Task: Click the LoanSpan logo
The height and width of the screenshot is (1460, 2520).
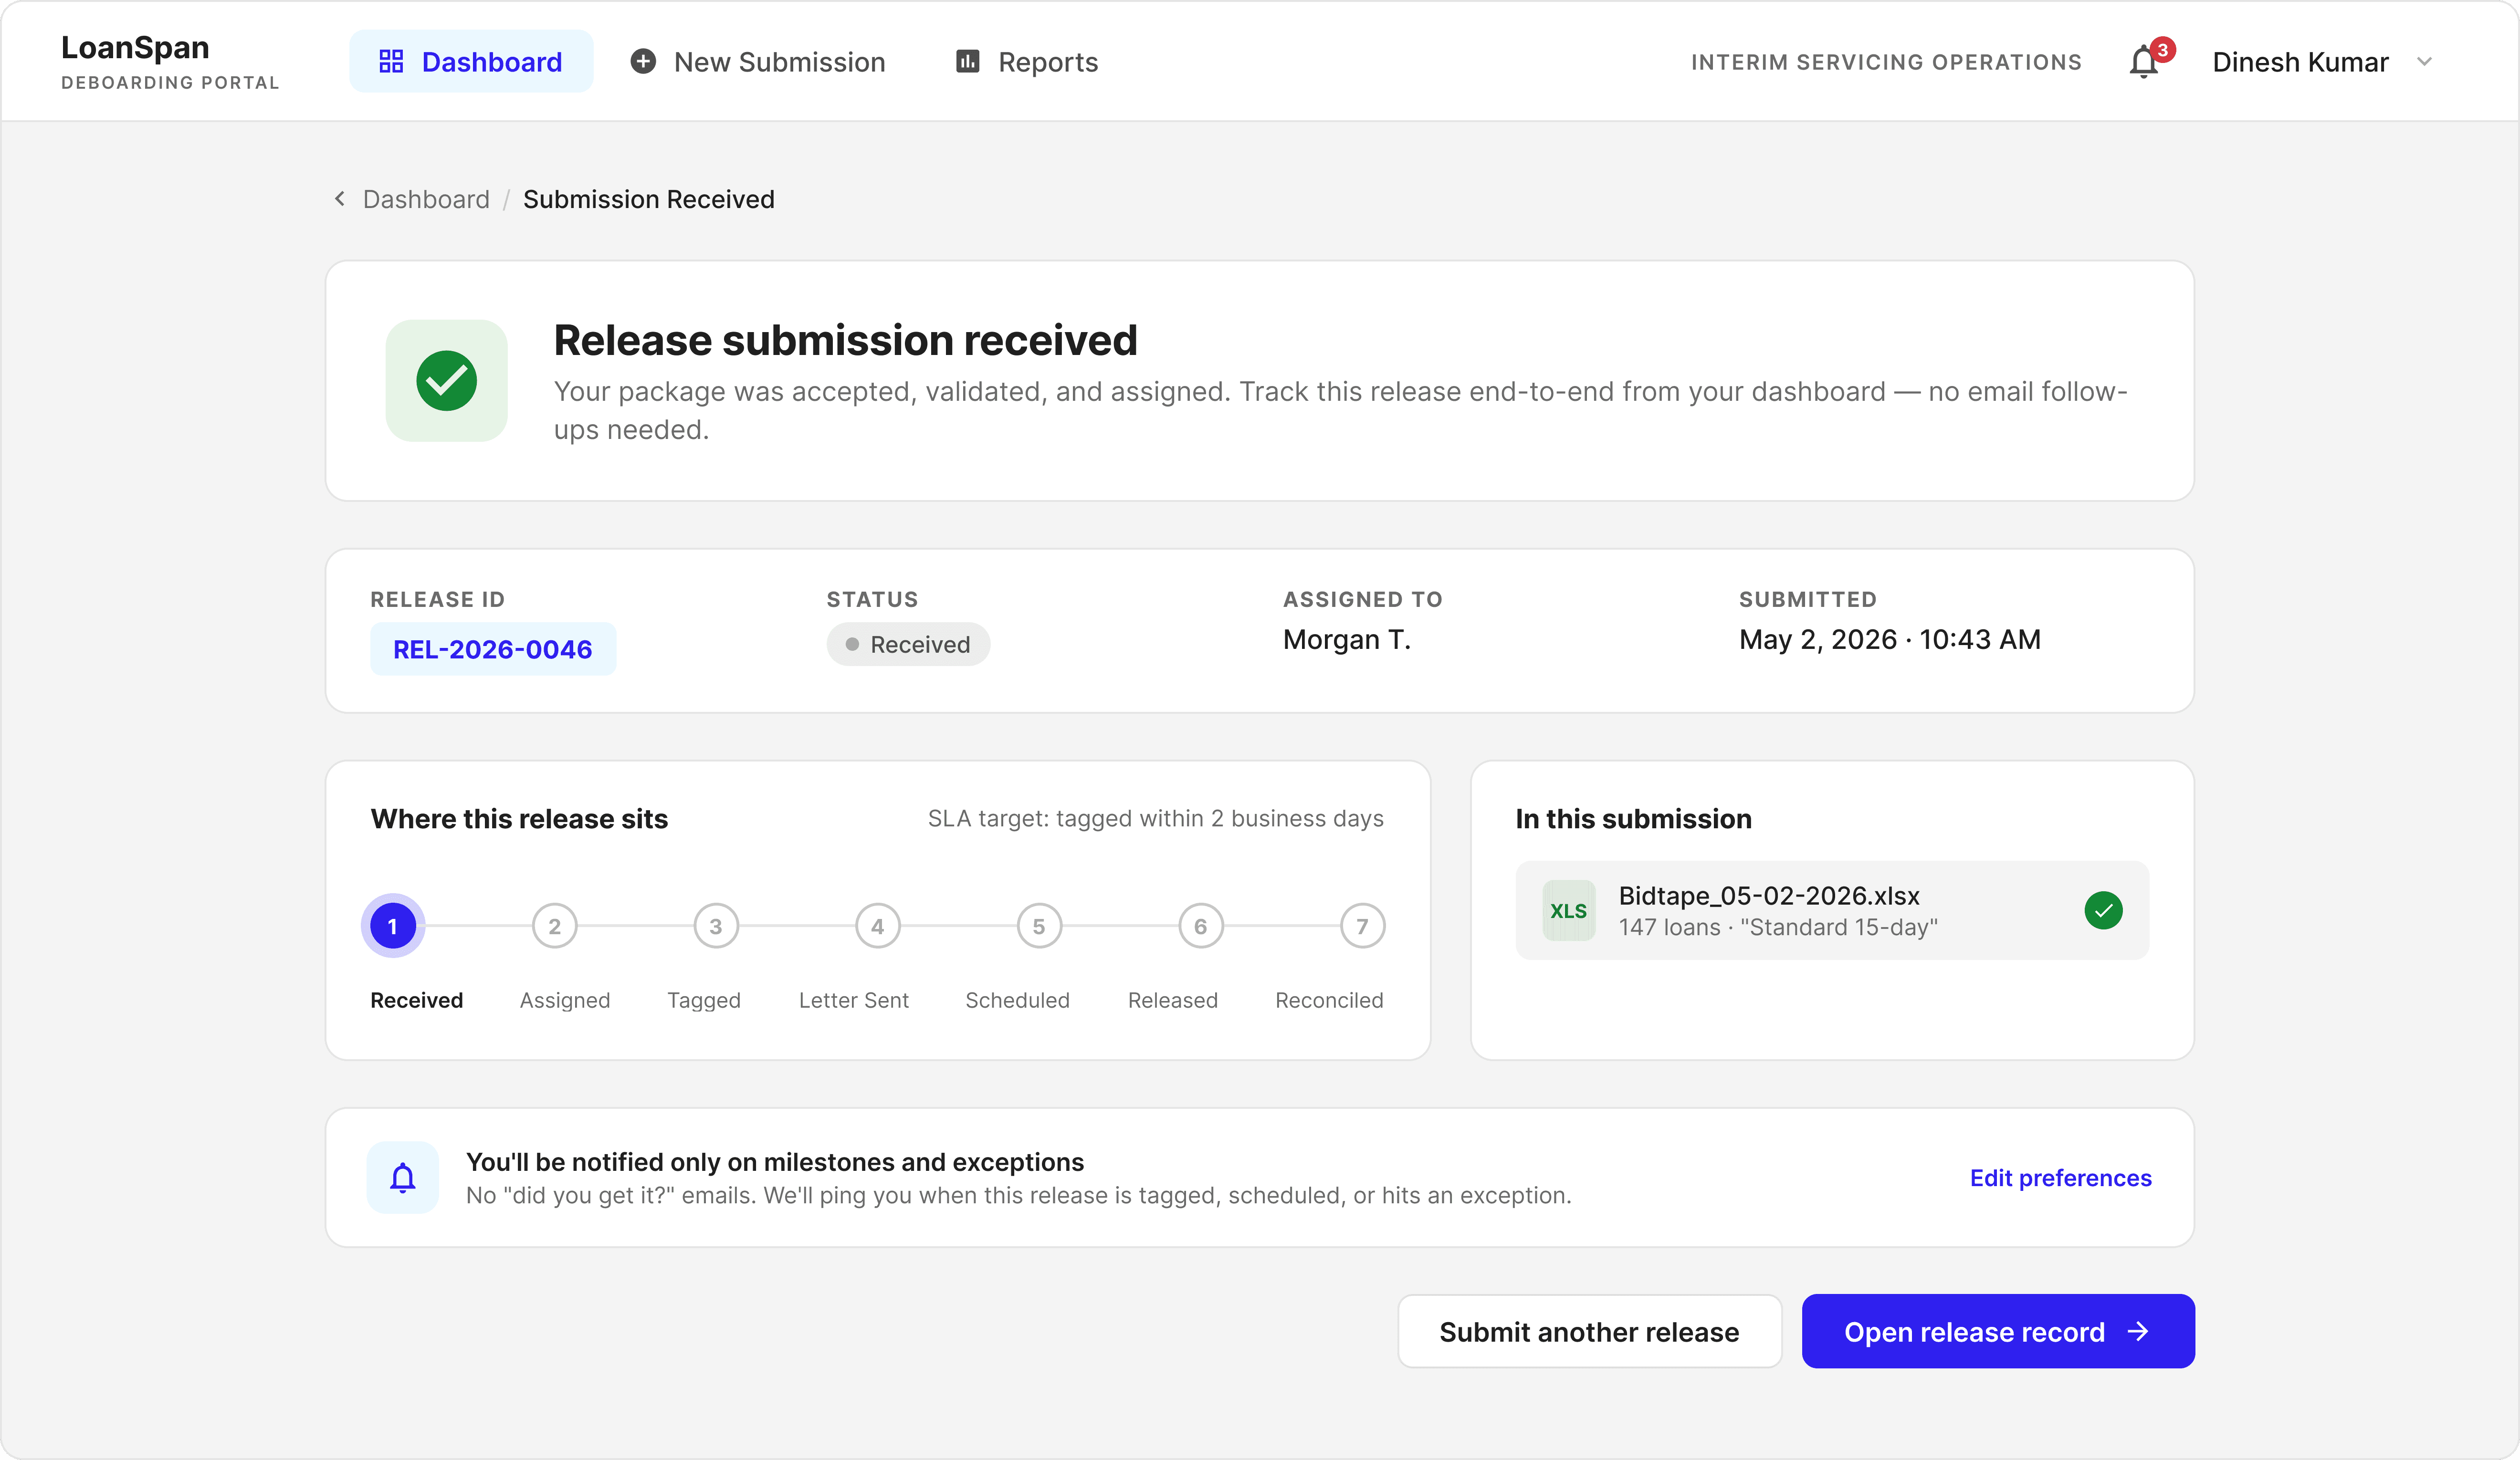Action: coord(169,61)
